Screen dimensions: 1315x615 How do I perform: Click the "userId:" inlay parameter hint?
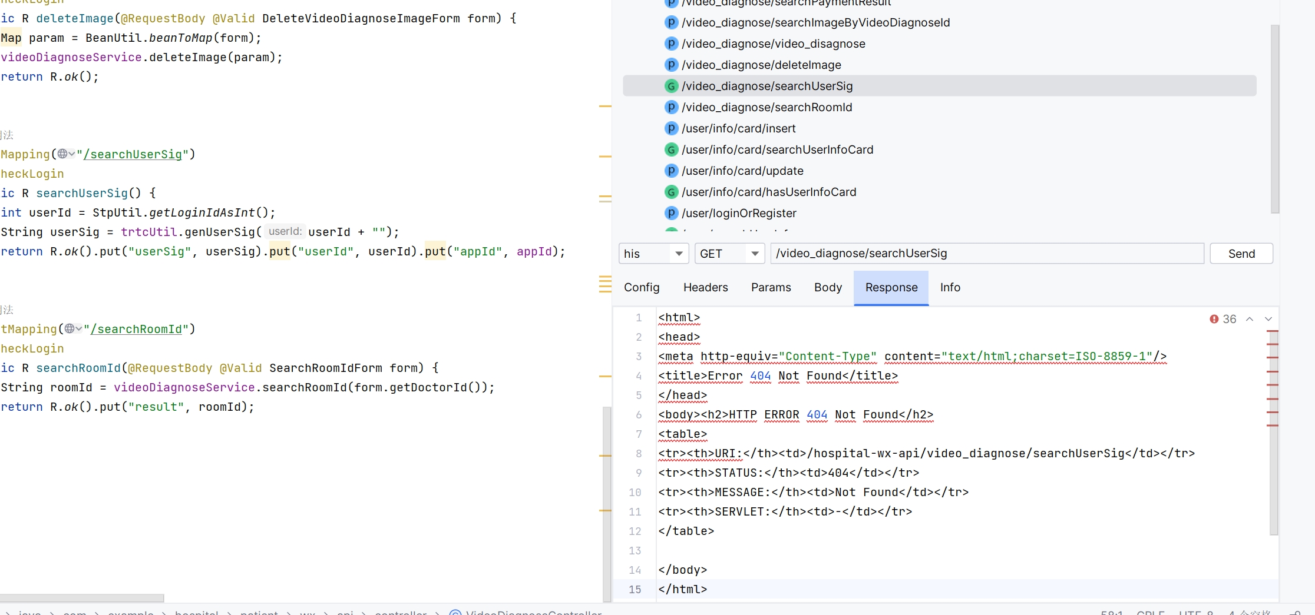coord(285,232)
